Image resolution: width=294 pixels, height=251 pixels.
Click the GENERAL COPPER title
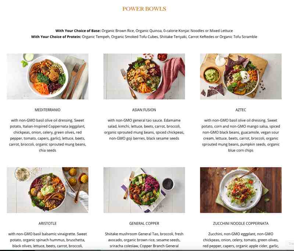[144, 223]
